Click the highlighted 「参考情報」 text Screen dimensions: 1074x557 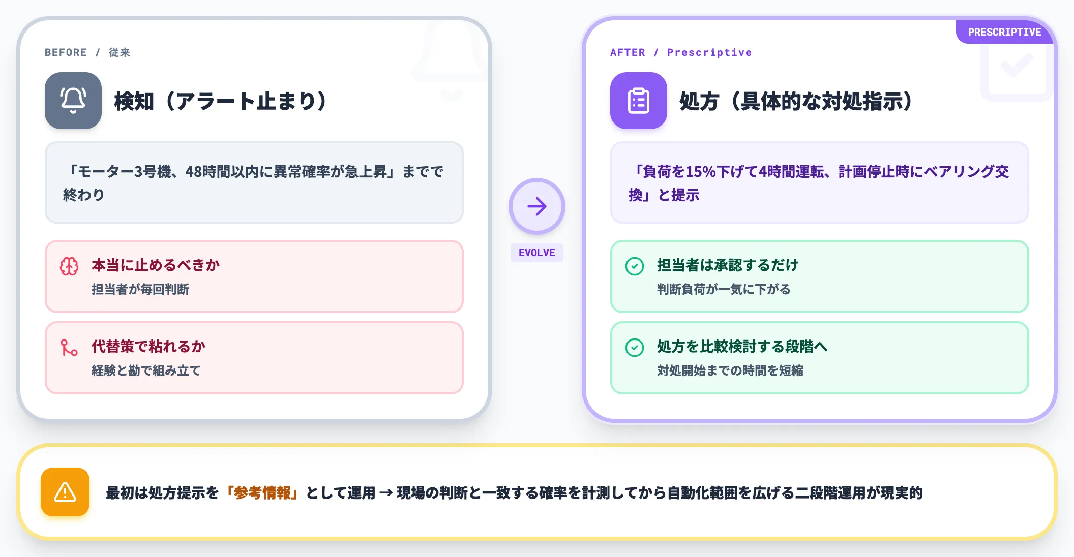pos(262,492)
